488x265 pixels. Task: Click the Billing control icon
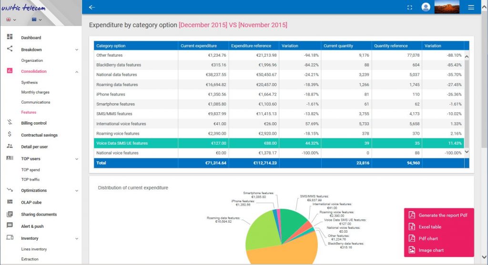[10, 122]
